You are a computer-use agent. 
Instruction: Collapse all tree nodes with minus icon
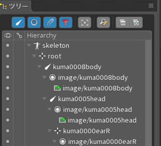click(x=123, y=23)
